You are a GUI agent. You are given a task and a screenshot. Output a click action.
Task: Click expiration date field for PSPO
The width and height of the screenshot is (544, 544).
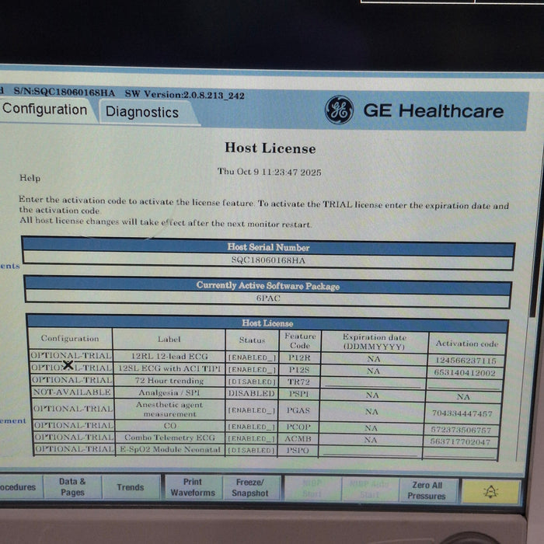click(370, 451)
